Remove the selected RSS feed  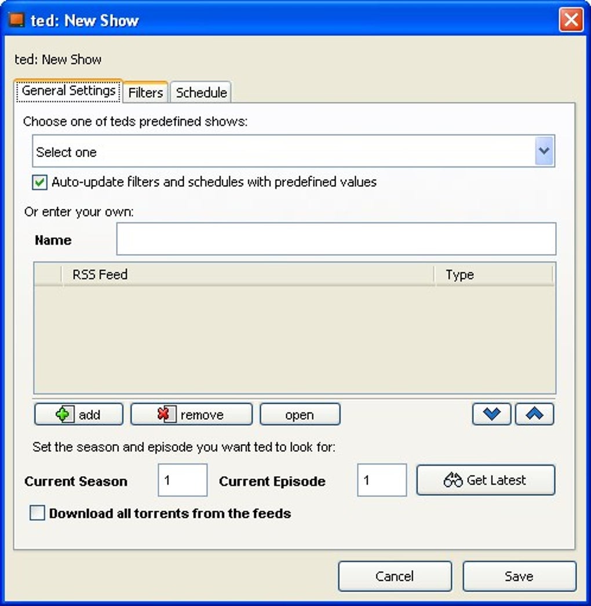191,414
